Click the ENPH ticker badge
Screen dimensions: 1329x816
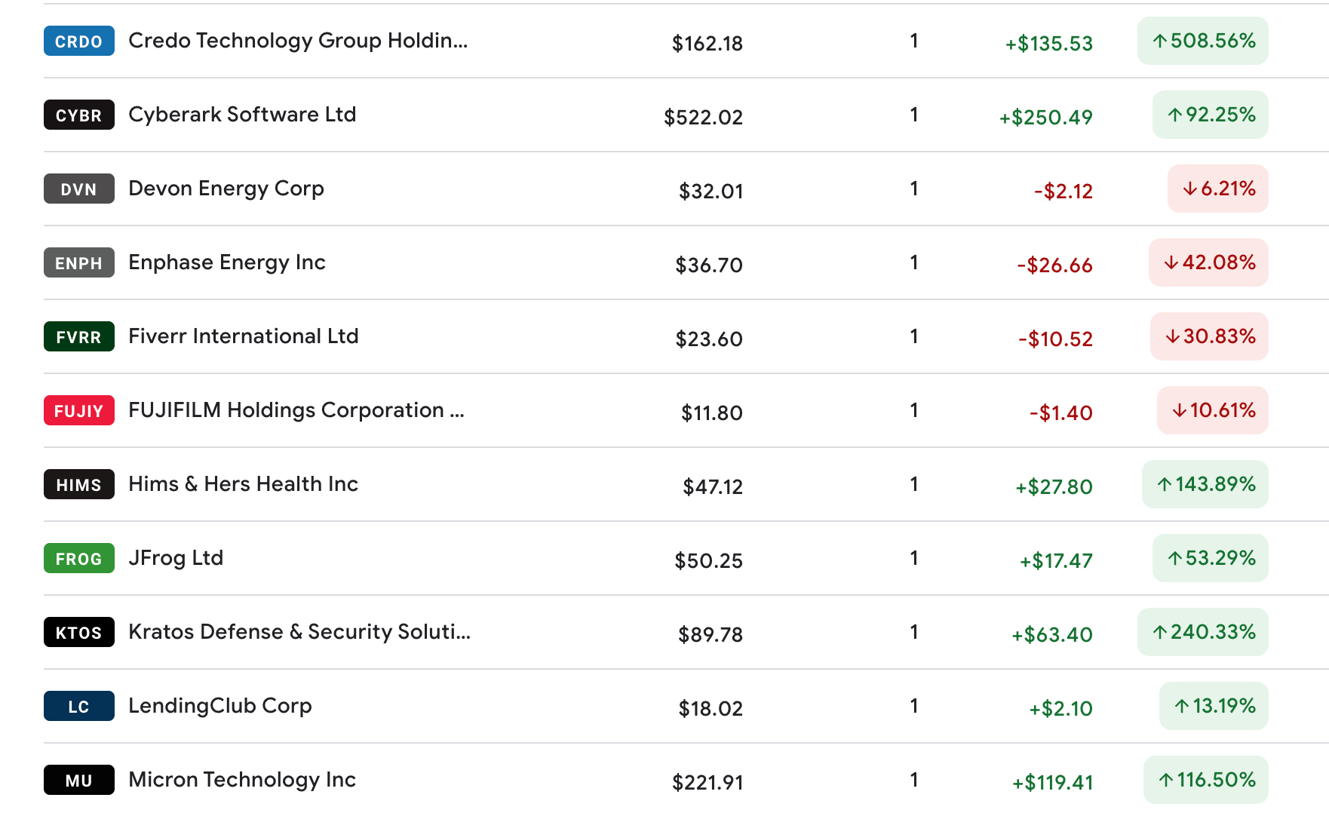tap(78, 263)
